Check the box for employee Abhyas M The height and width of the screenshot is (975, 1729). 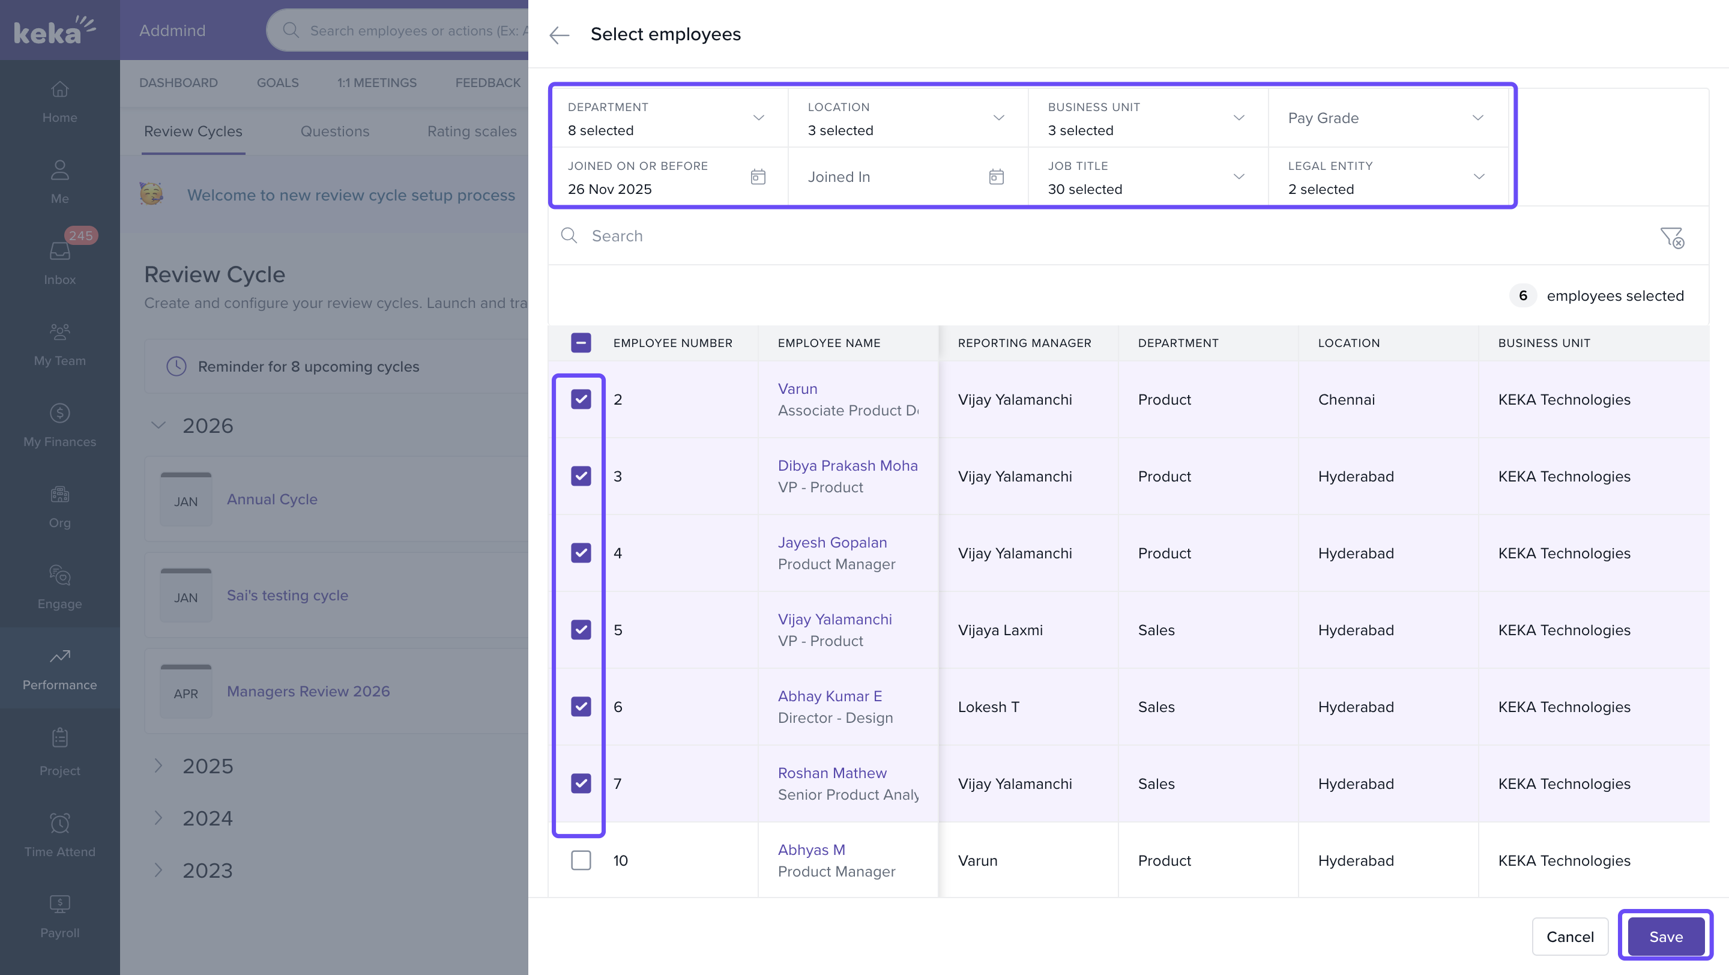(x=581, y=860)
